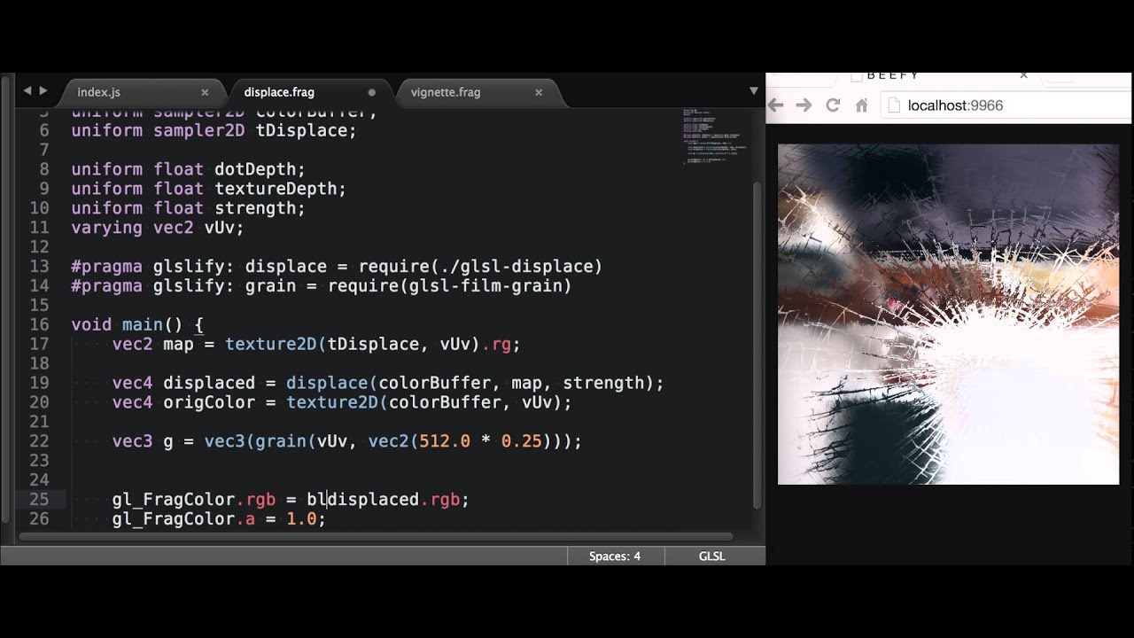Change the GLSL syntax selector
The width and height of the screenshot is (1134, 638).
(711, 556)
